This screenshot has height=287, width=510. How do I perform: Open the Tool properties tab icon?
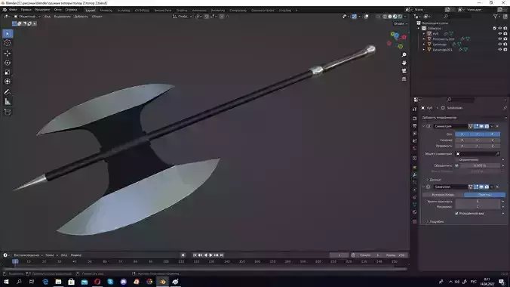pos(415,110)
